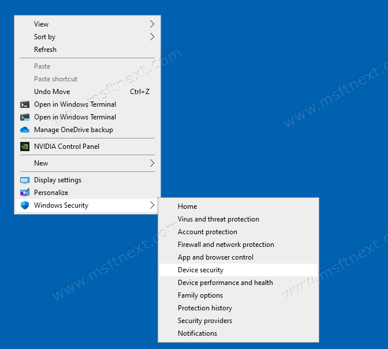This screenshot has height=349, width=388.
Task: Expand the View submenu arrow
Action: pyautogui.click(x=152, y=24)
